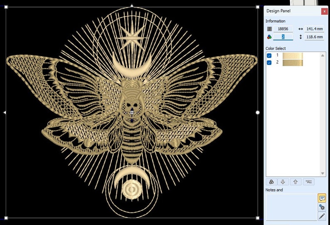This screenshot has width=330, height=225.
Task: Click the left triangular flip handle
Action: click(5, 112)
